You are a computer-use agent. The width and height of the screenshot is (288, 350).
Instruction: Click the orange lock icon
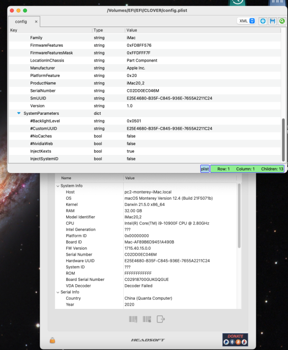tap(52, 340)
